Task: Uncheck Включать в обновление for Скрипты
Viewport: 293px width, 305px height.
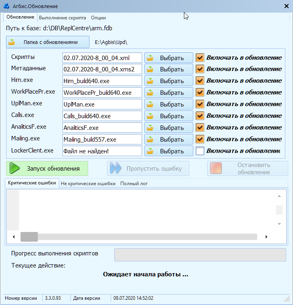Action: click(x=200, y=58)
